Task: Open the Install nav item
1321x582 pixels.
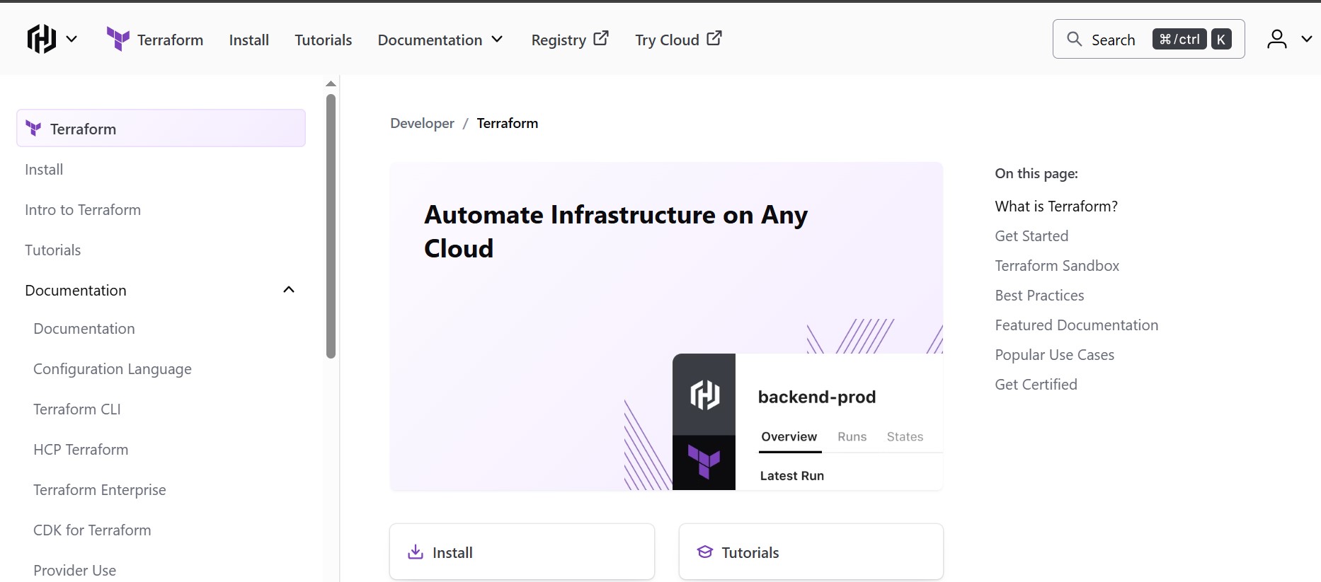Action: (249, 40)
